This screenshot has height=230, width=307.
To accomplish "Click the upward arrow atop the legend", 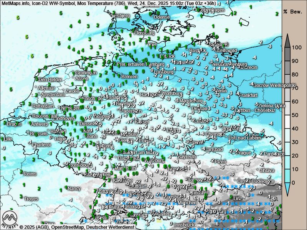I will [287, 40].
